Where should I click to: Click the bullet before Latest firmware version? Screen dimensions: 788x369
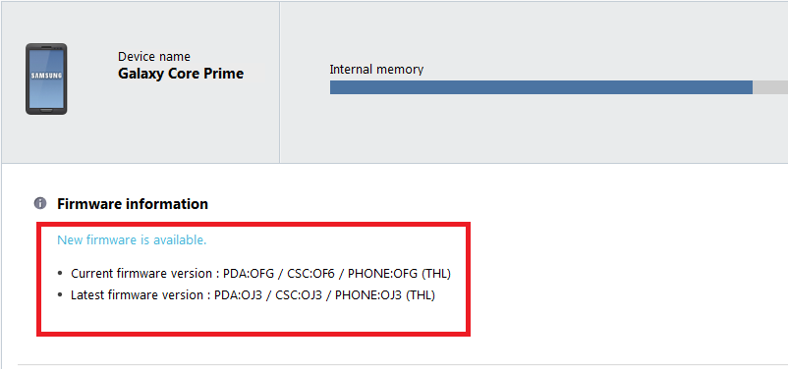61,295
